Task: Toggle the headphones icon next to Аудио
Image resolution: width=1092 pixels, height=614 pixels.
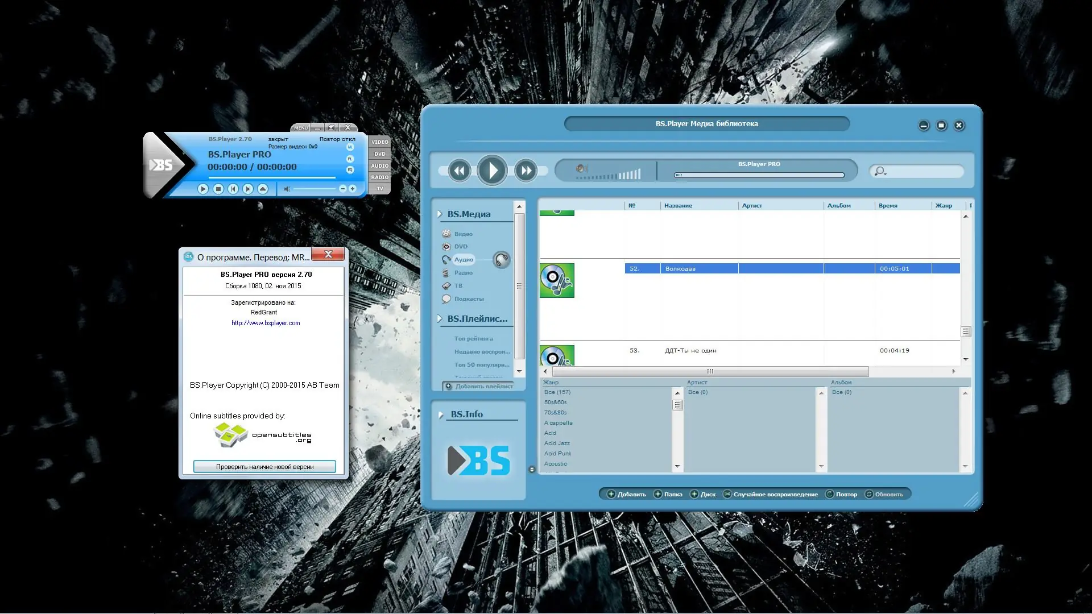Action: point(501,260)
